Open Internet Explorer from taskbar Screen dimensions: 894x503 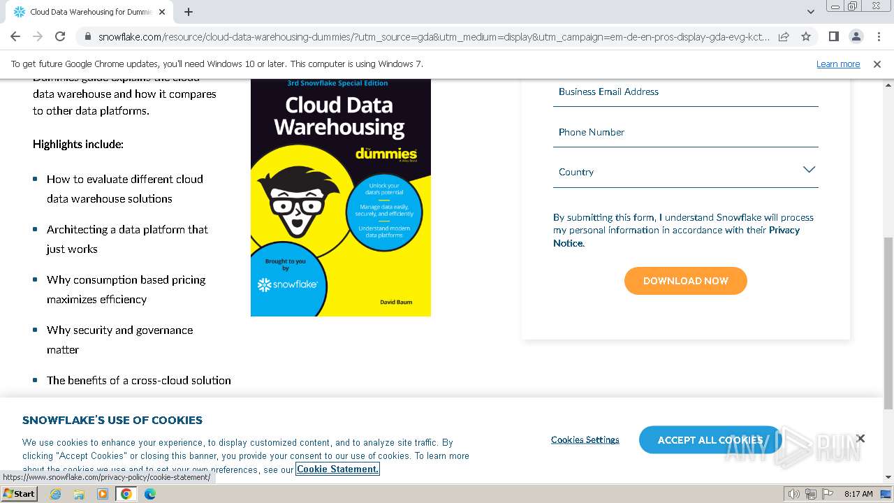point(56,494)
